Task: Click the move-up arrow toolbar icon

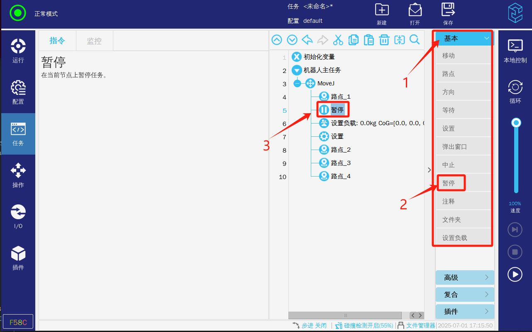Action: point(277,40)
